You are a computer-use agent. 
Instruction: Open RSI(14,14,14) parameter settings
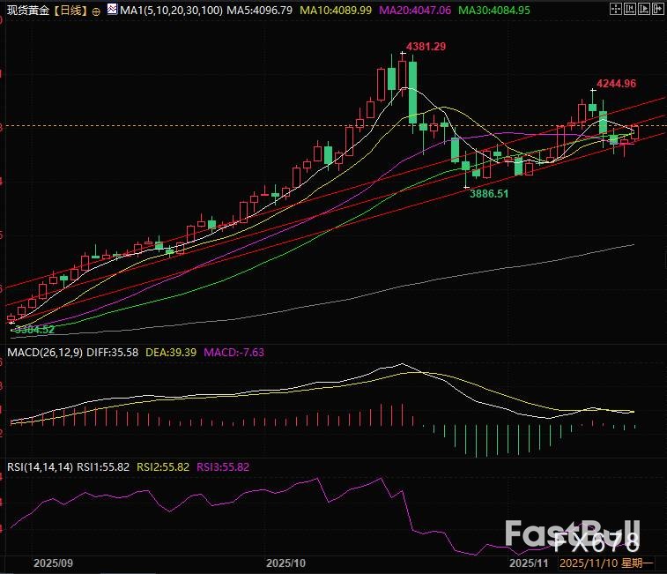pos(39,466)
